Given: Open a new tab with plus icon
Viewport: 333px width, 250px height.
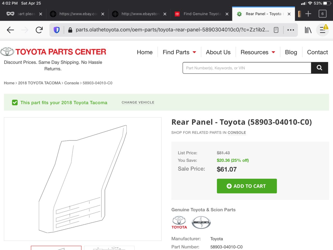Looking at the screenshot, I should (308, 14).
